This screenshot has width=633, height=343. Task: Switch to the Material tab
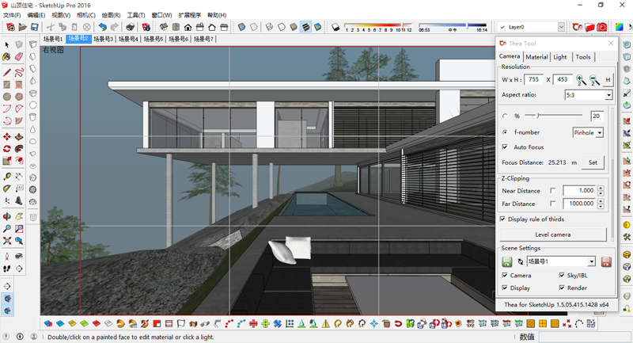tap(536, 57)
